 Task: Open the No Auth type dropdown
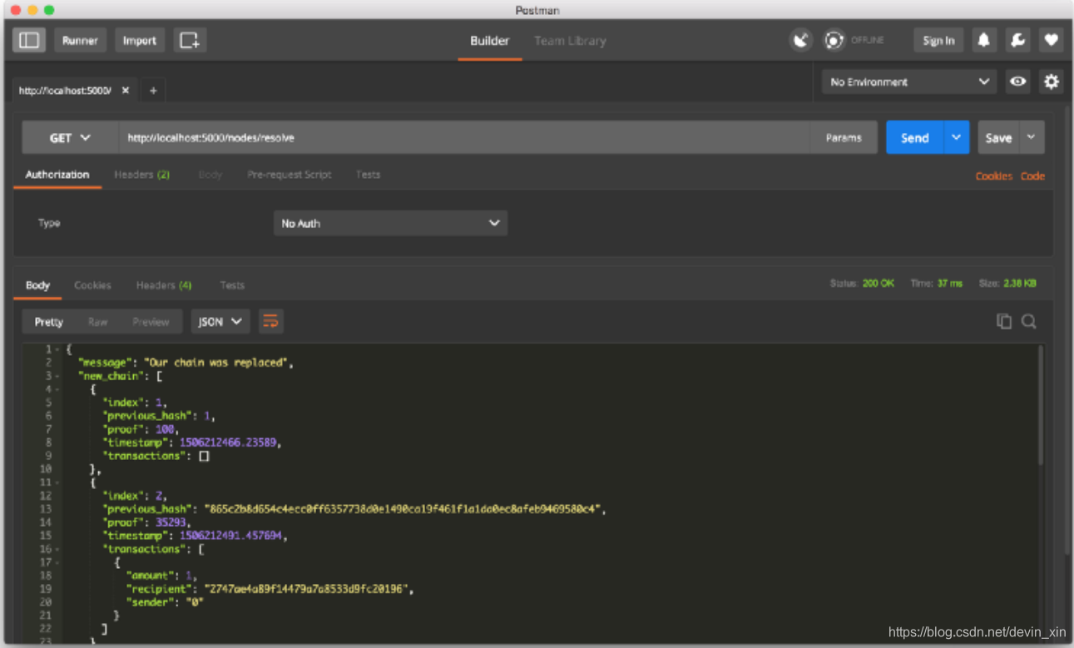(390, 223)
